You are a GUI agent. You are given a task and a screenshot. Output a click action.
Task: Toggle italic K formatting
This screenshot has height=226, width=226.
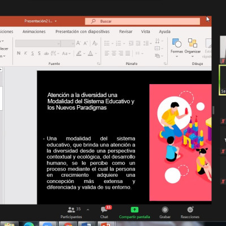25,53
